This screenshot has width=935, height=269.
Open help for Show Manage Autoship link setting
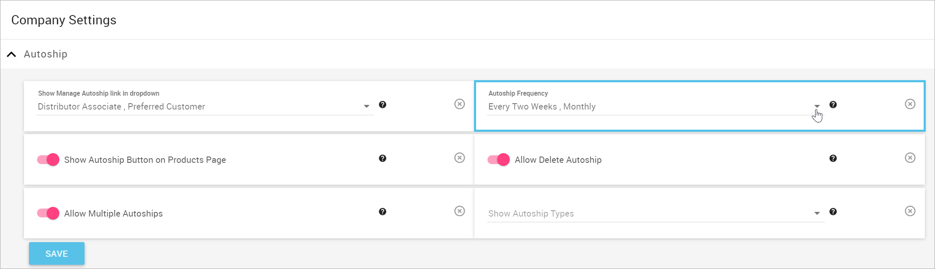[x=383, y=105]
